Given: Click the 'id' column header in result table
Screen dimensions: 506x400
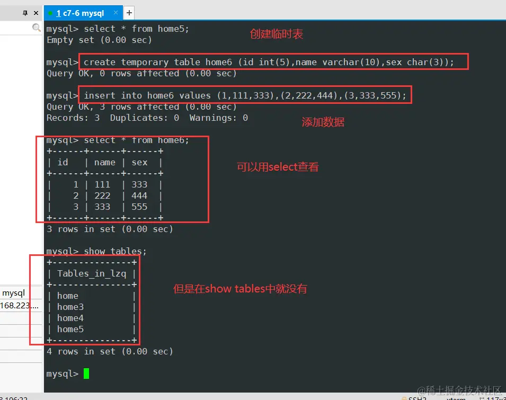Looking at the screenshot, I should [x=63, y=162].
